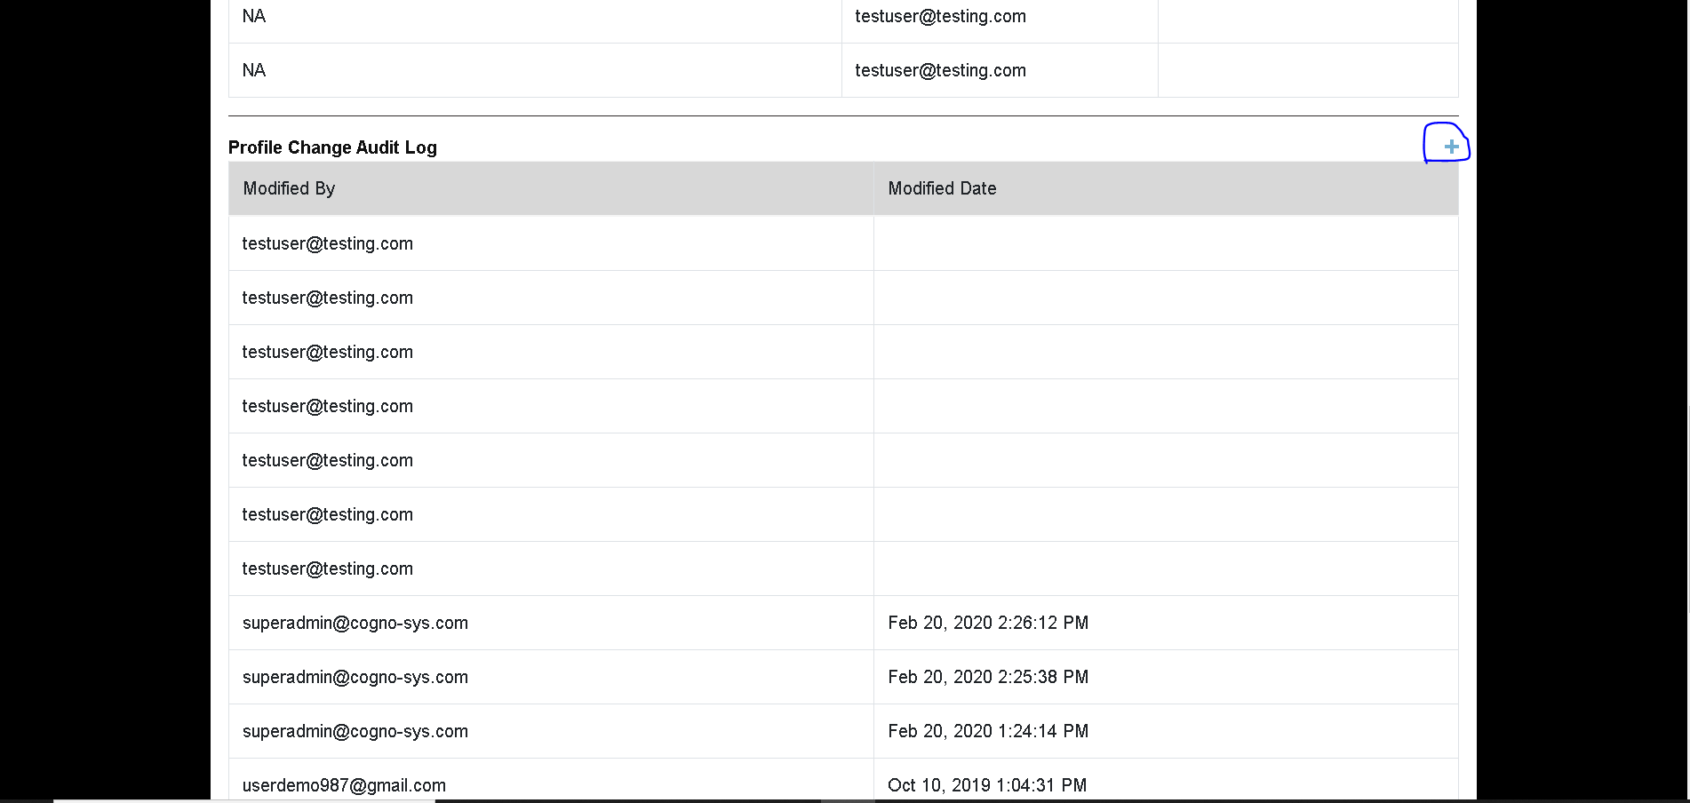
Task: Click testuser@testing.com in the topmost table row
Action: (x=940, y=16)
